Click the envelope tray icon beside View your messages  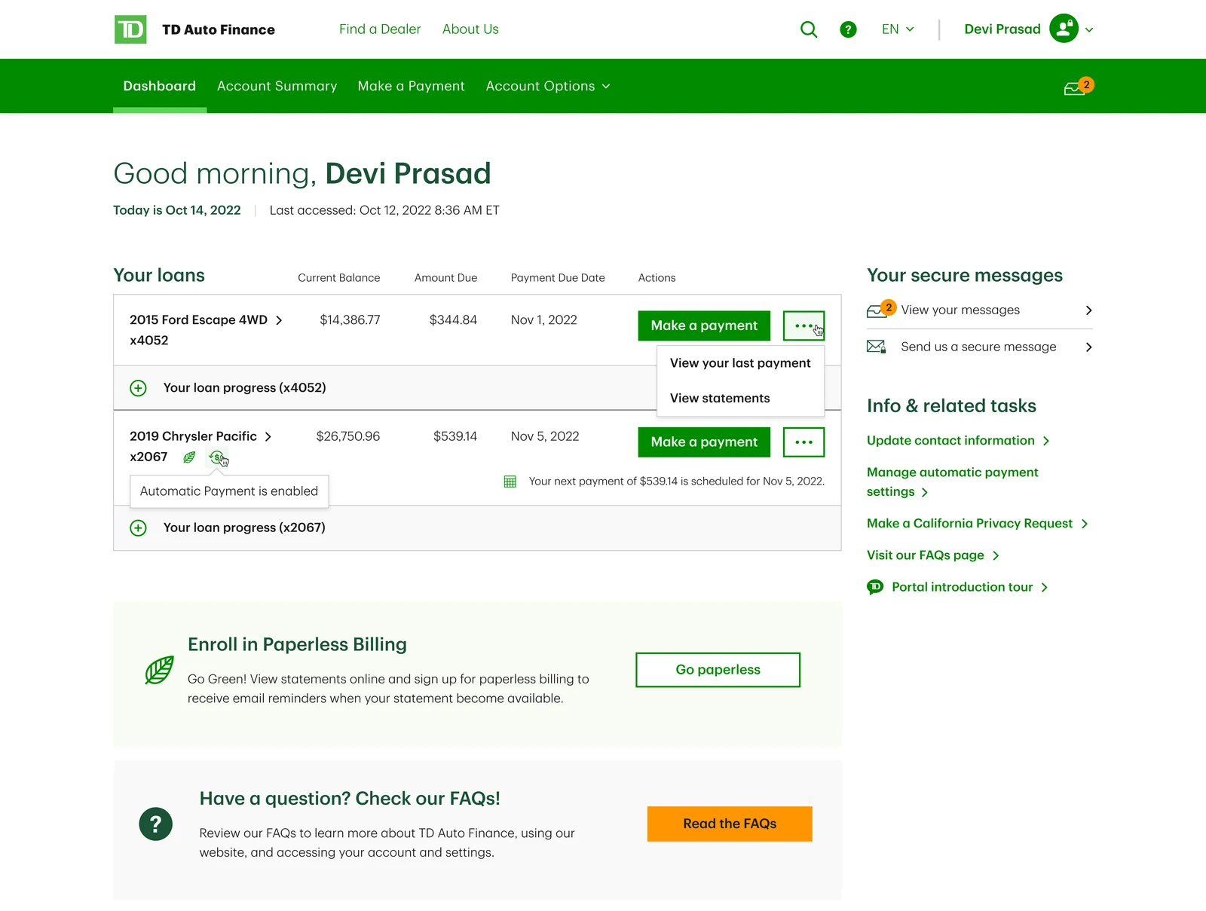pos(880,310)
